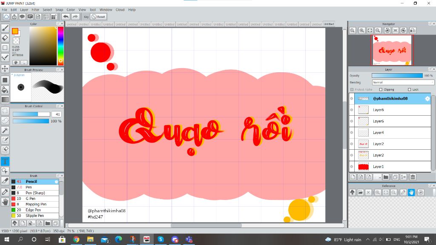Open the File menu
The image size is (436, 245).
pyautogui.click(x=4, y=10)
